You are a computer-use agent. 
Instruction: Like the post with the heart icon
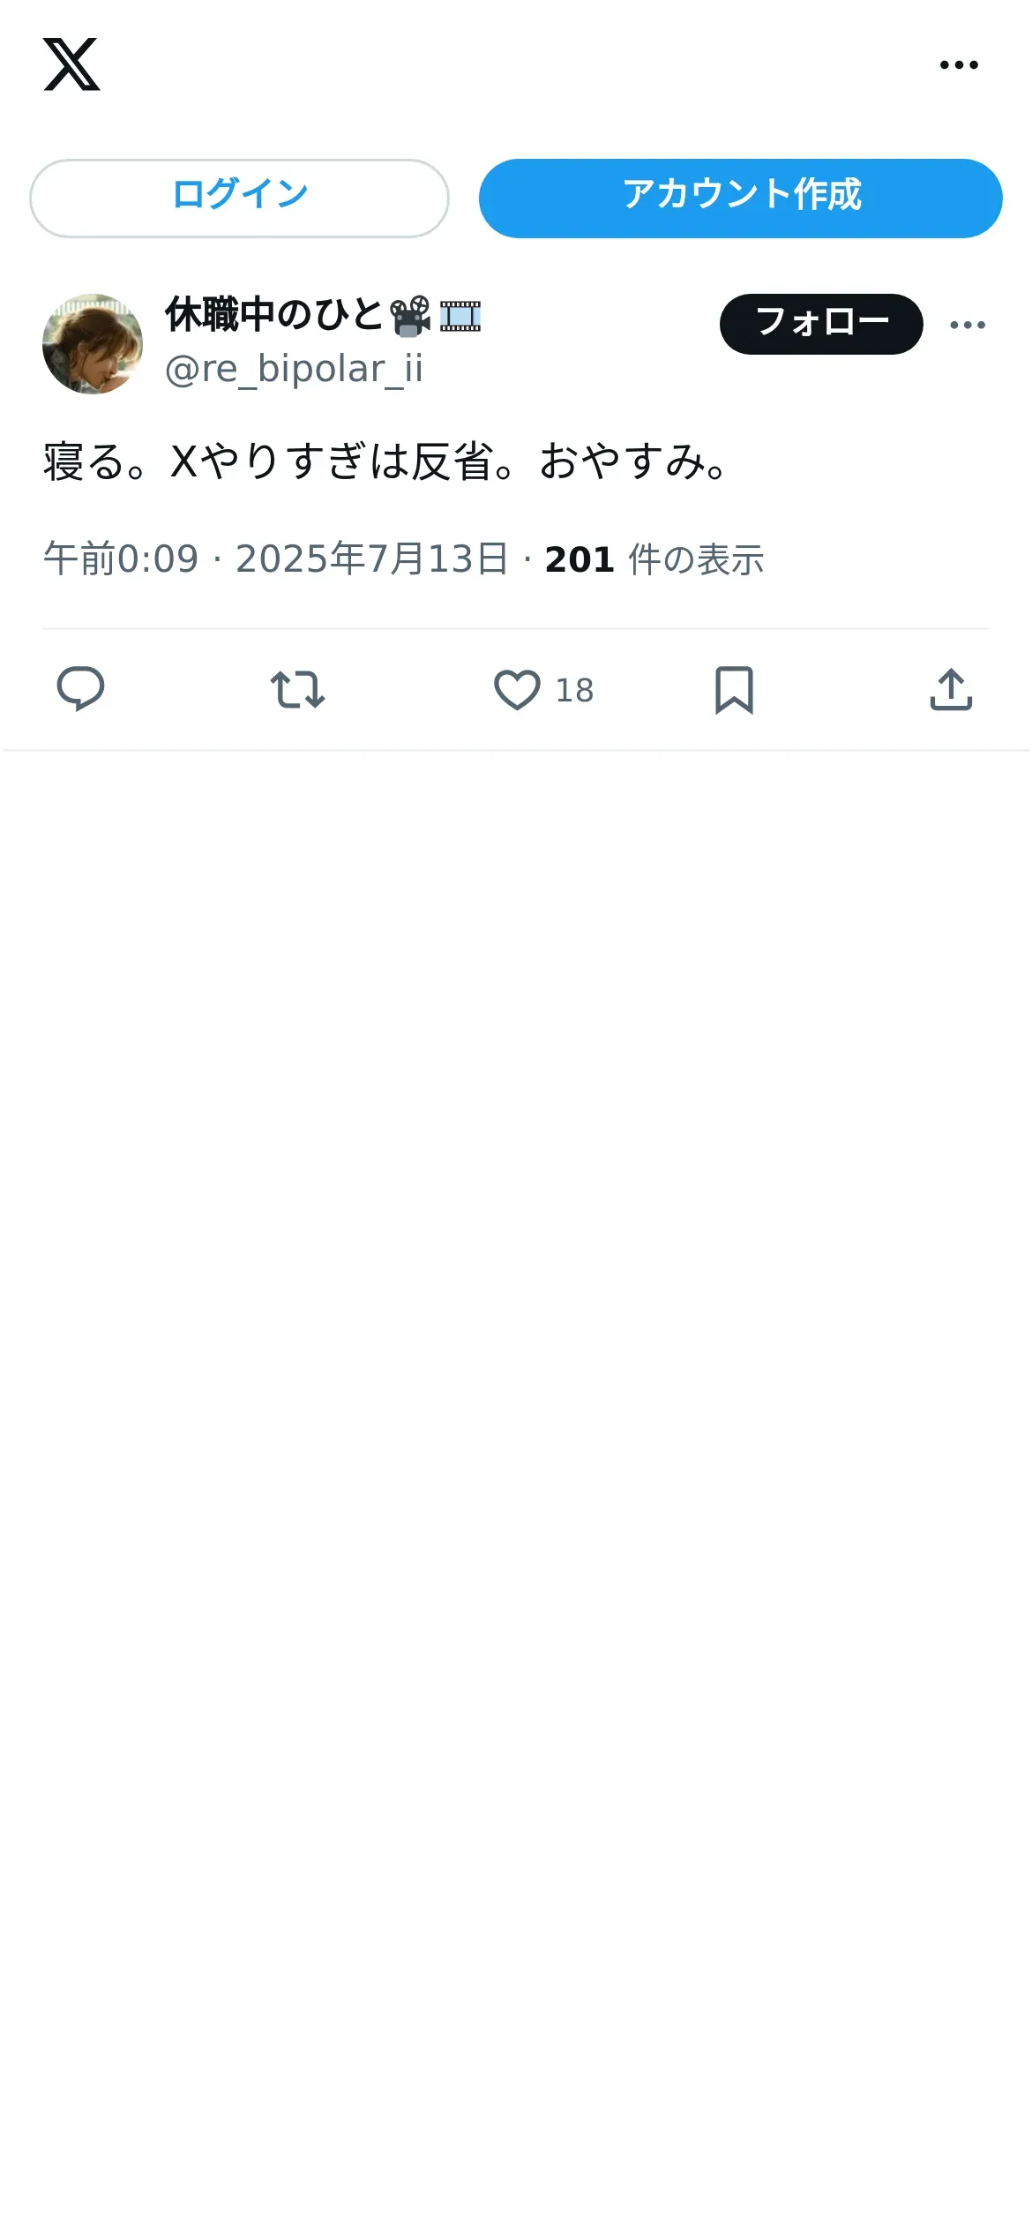click(x=517, y=690)
